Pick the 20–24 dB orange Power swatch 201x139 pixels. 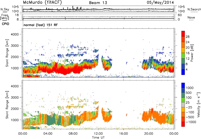pos(183,45)
